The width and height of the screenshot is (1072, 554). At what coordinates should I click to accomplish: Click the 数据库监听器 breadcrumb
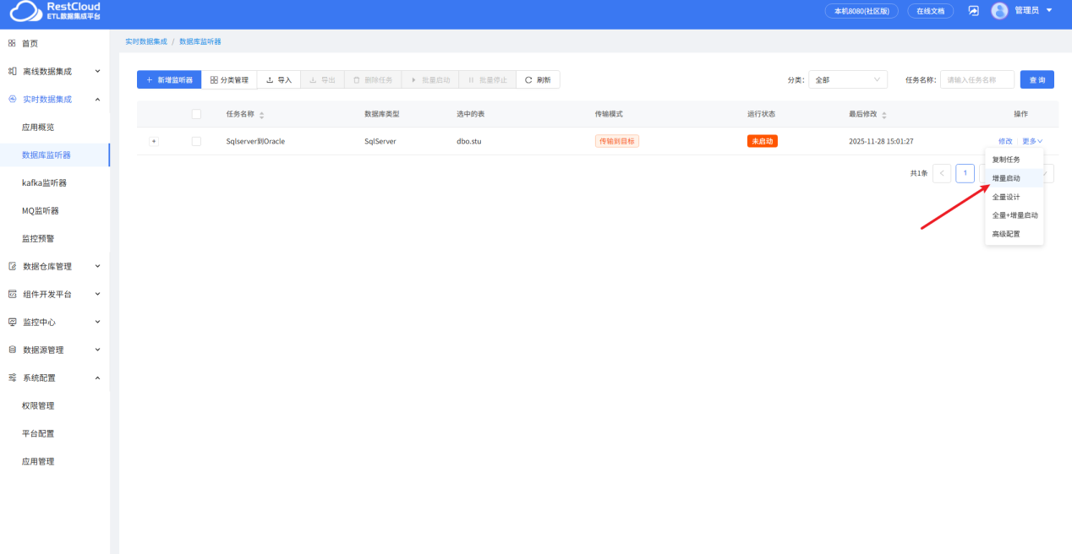click(x=200, y=41)
